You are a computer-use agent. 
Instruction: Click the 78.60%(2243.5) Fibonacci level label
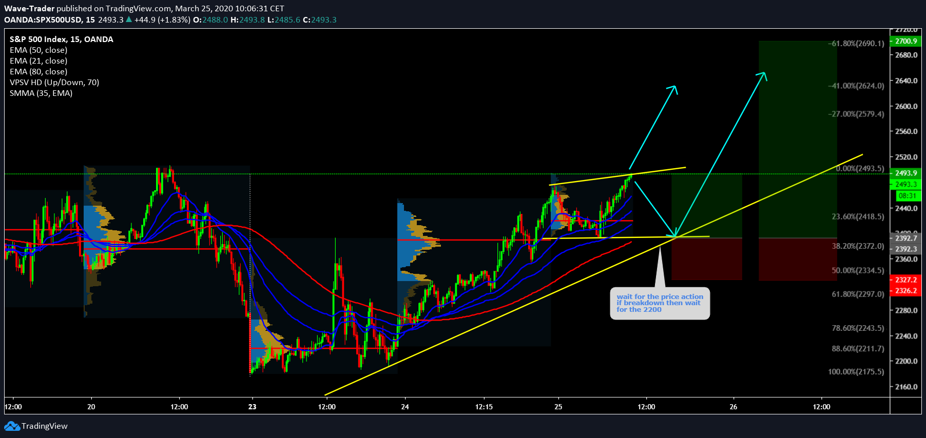tap(858, 328)
